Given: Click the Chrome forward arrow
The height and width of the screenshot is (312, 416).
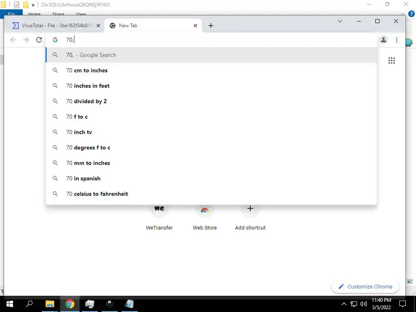Looking at the screenshot, I should 26,40.
